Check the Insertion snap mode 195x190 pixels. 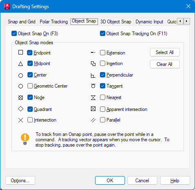point(102,63)
